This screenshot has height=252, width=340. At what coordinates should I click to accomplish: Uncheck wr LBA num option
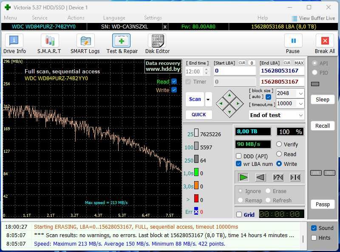(x=238, y=164)
